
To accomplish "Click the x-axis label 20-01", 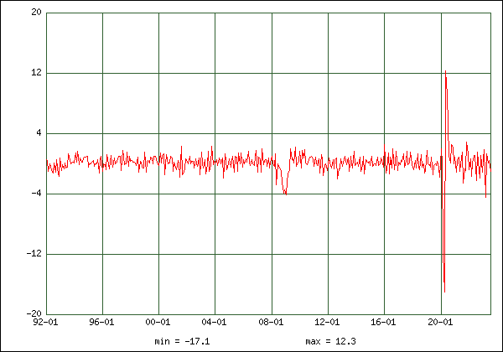I will pyautogui.click(x=440, y=322).
